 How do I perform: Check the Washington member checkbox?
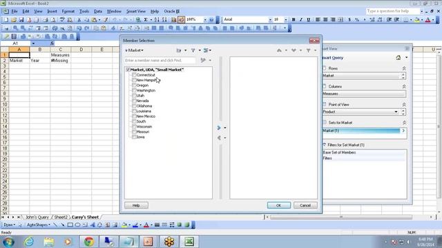point(134,90)
